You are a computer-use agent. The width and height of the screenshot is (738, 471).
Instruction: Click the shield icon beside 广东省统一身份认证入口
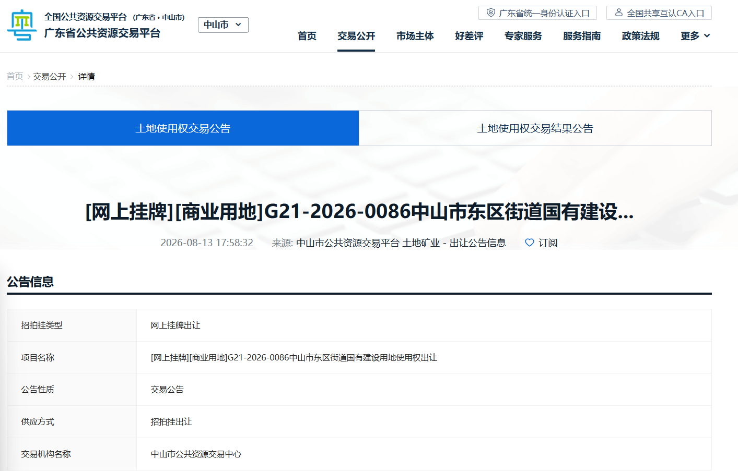(x=490, y=13)
